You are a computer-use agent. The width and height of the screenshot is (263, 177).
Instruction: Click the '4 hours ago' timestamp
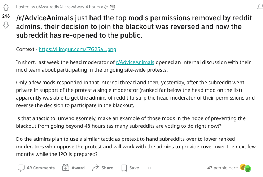click(x=97, y=7)
